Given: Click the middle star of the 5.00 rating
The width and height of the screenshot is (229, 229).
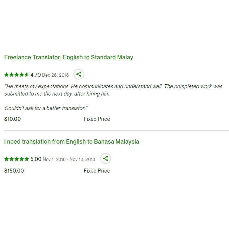Looking at the screenshot, I should click(x=17, y=159).
